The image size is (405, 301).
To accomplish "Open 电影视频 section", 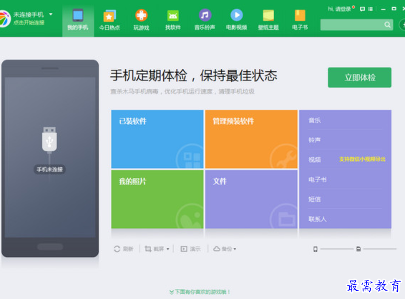I will click(x=236, y=20).
